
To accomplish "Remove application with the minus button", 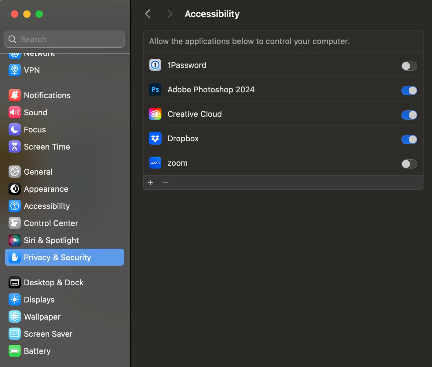I will (166, 183).
